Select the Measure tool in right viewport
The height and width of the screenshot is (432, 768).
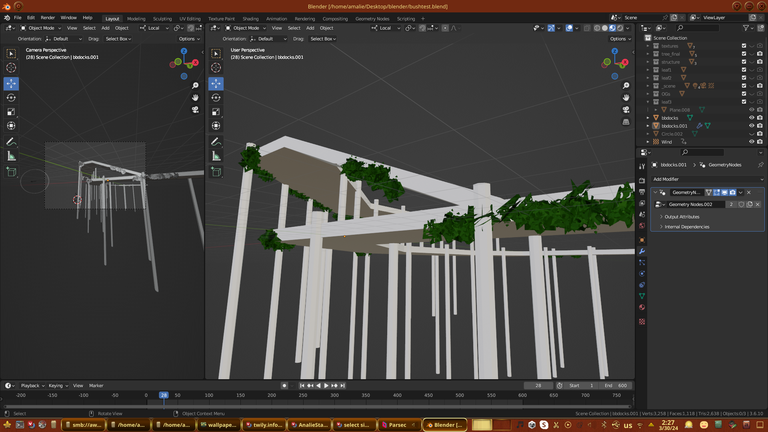(216, 156)
